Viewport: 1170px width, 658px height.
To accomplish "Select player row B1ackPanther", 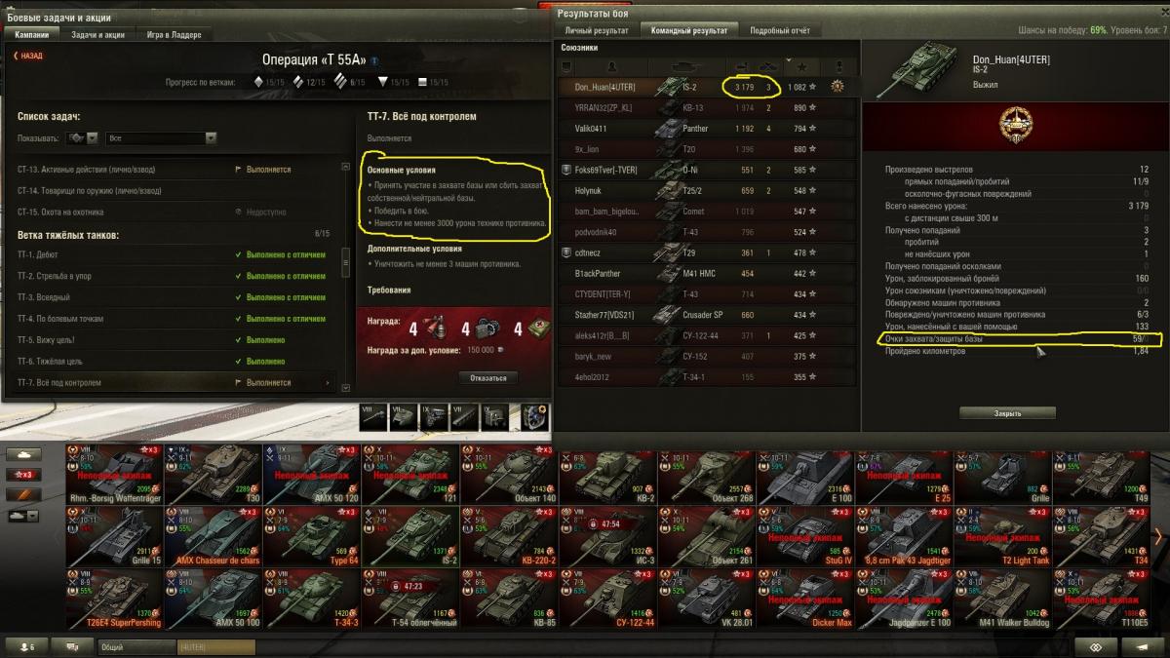I will [x=707, y=274].
